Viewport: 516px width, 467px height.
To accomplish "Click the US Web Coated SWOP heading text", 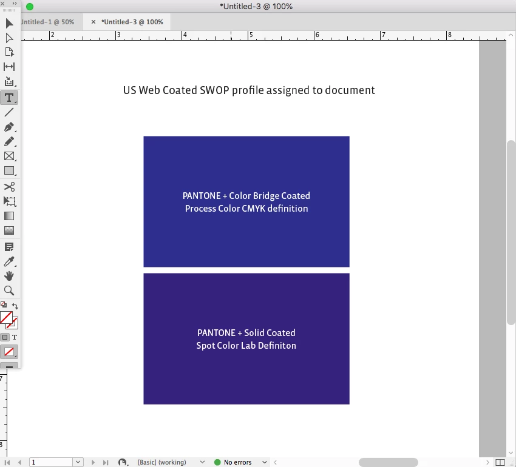I will pyautogui.click(x=249, y=90).
